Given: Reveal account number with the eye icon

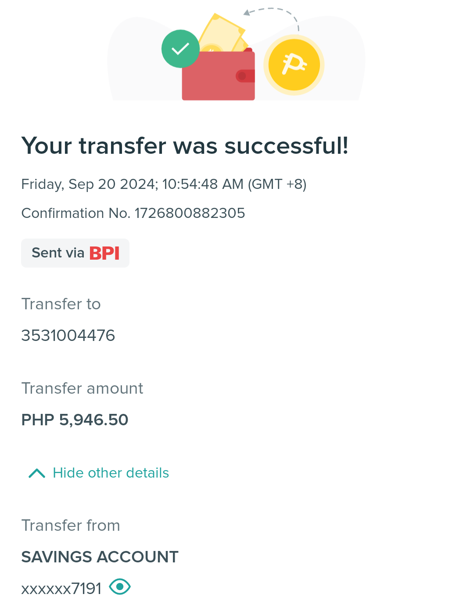Looking at the screenshot, I should click(120, 587).
